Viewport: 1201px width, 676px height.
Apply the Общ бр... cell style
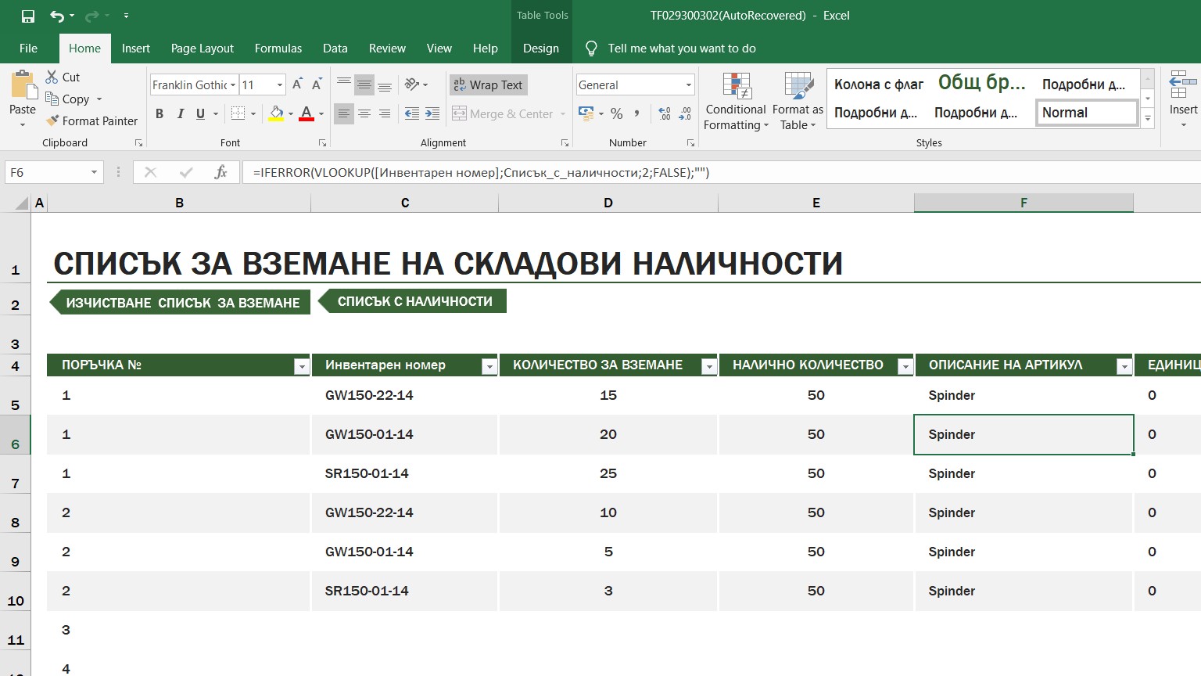pos(981,83)
